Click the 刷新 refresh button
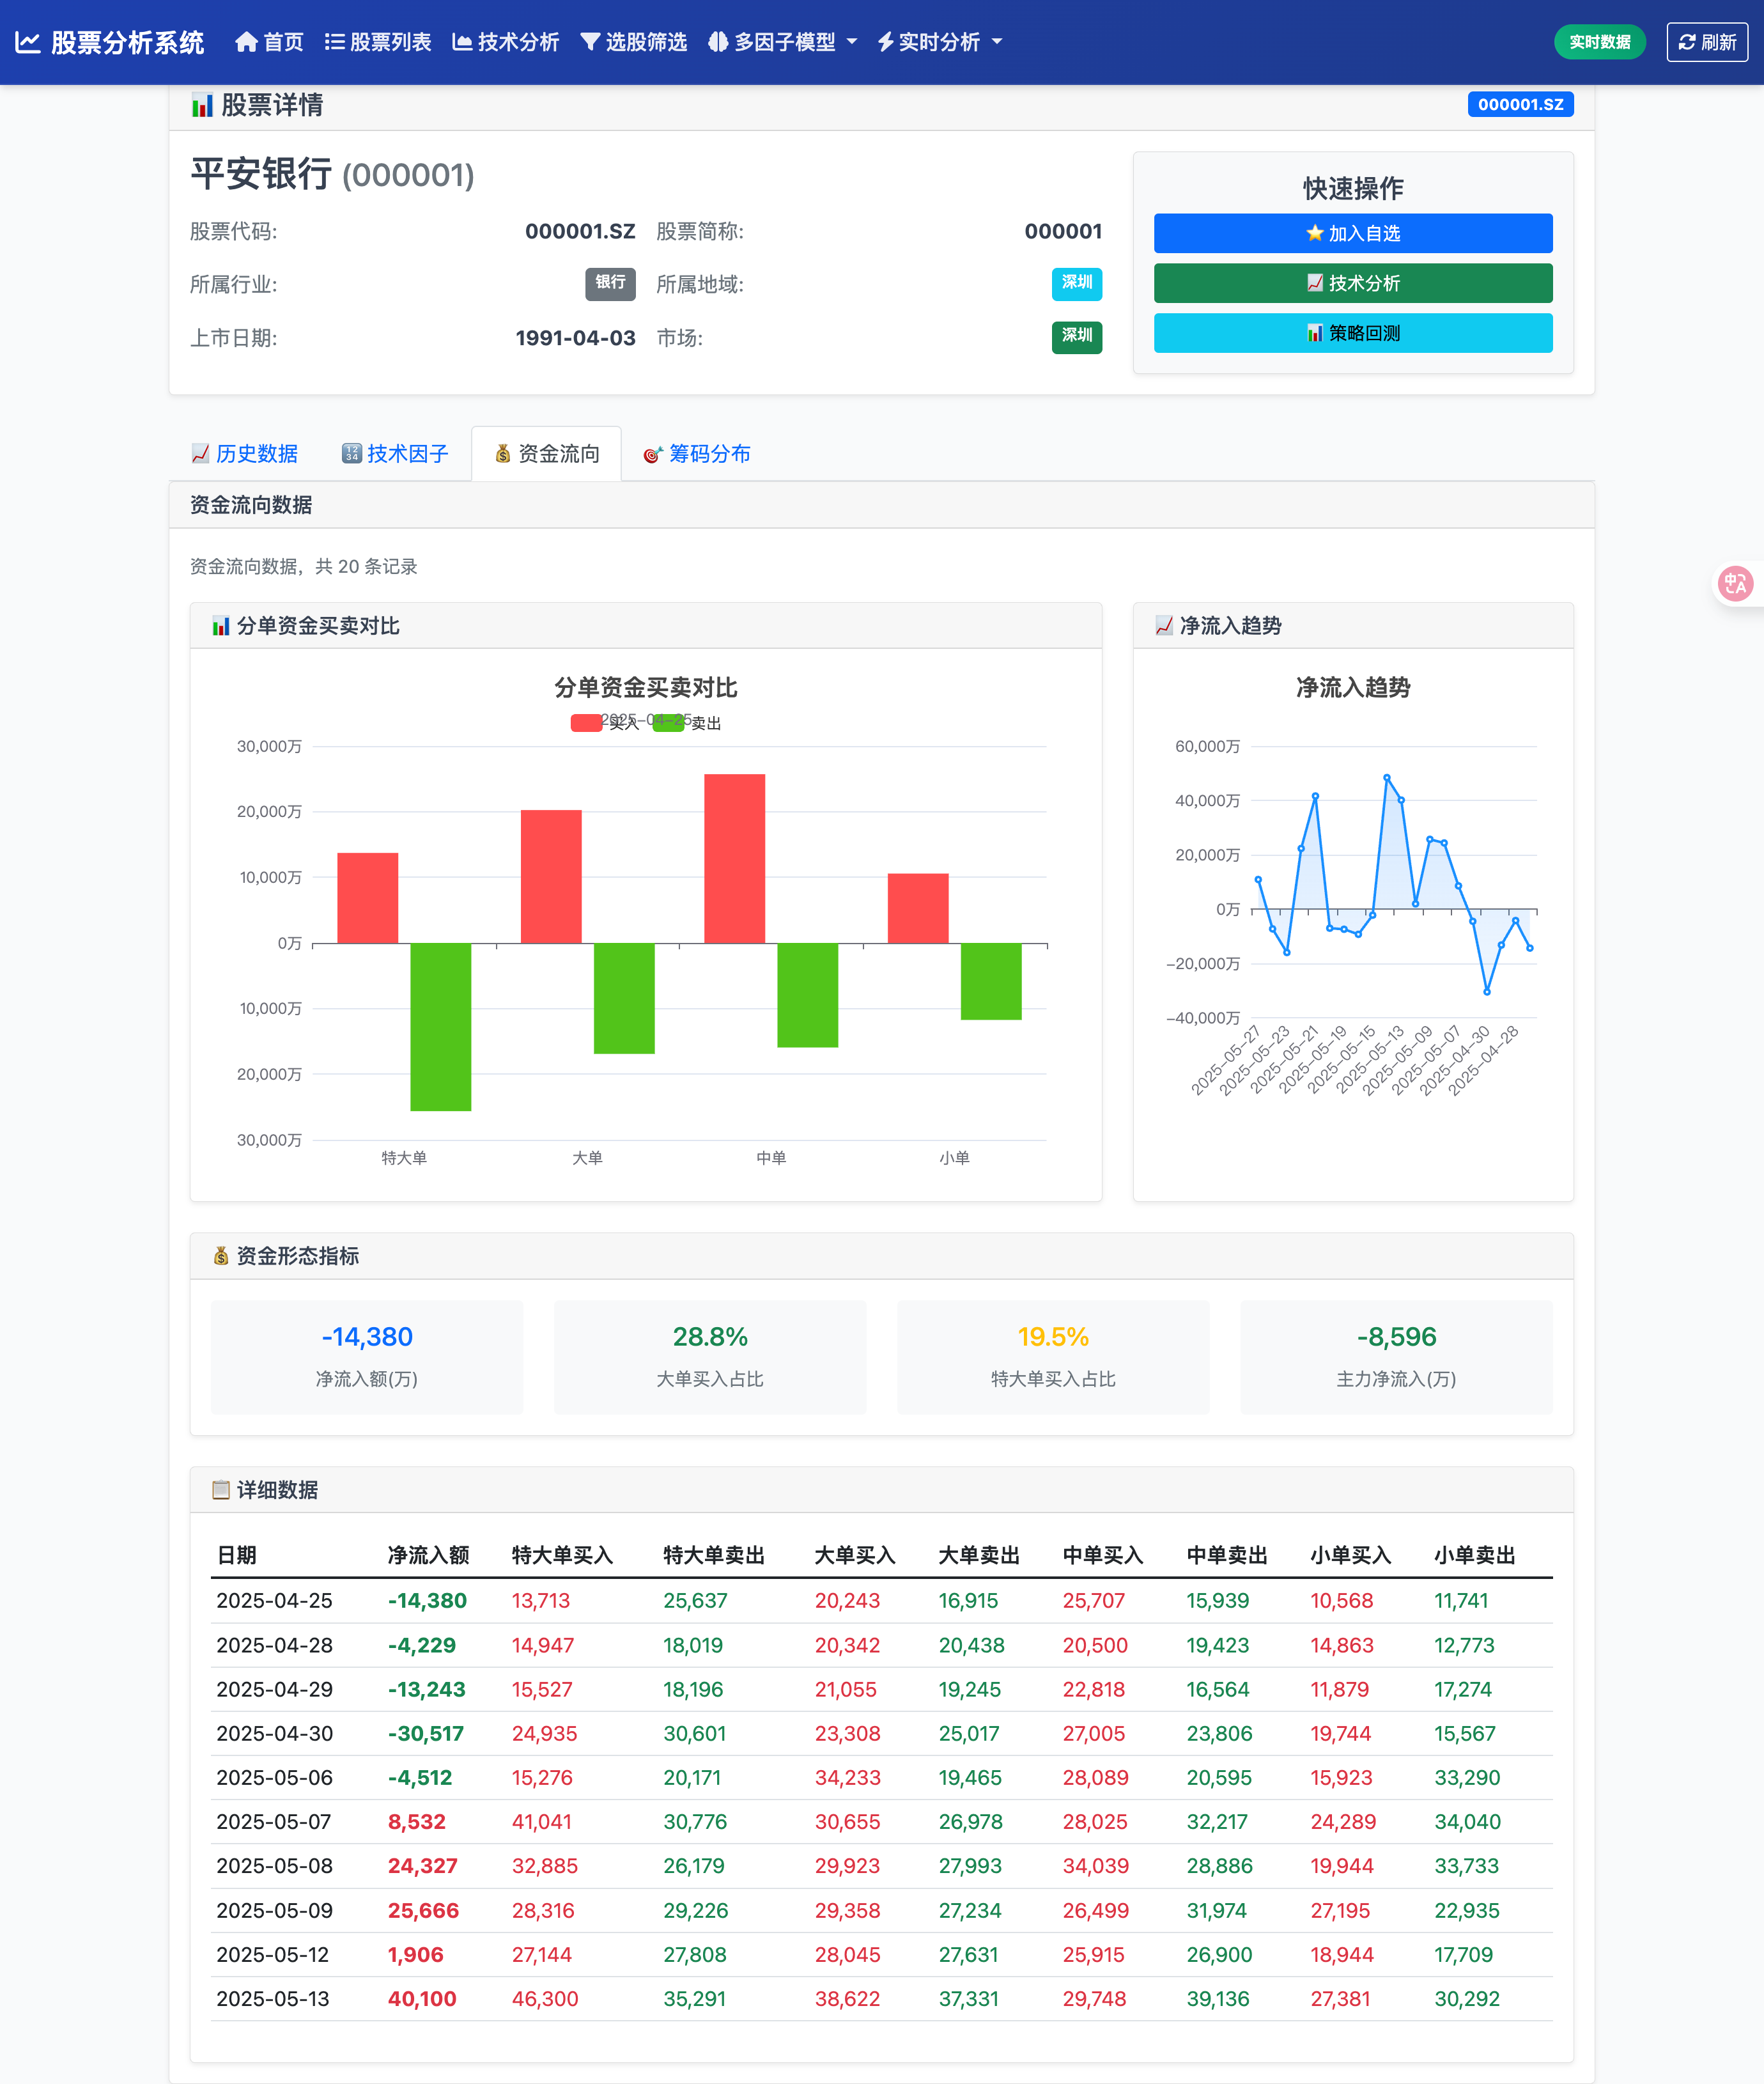 (1707, 42)
